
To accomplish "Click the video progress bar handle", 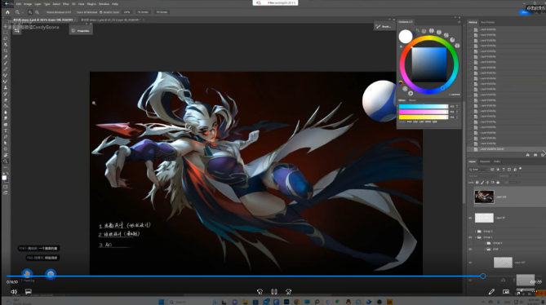I will click(482, 276).
